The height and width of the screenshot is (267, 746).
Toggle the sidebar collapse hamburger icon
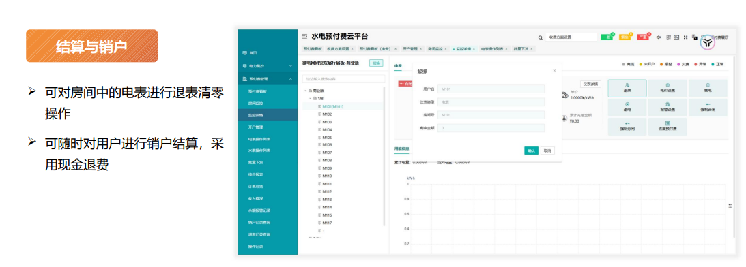(305, 37)
